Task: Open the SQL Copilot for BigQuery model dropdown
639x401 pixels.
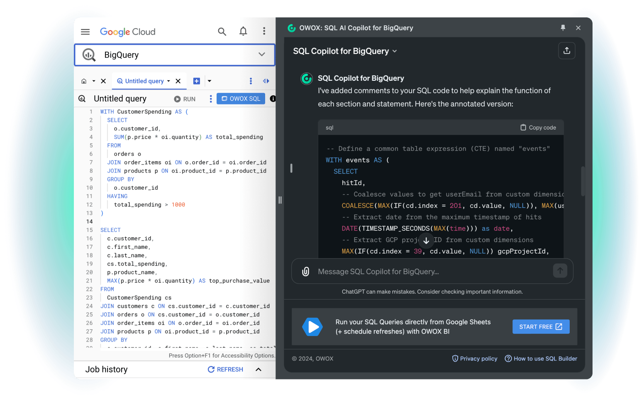Action: pos(345,51)
